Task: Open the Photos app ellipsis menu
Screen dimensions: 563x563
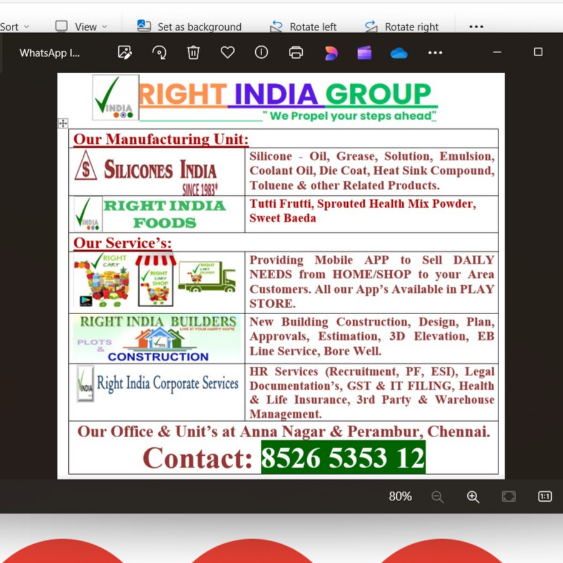Action: 435,53
